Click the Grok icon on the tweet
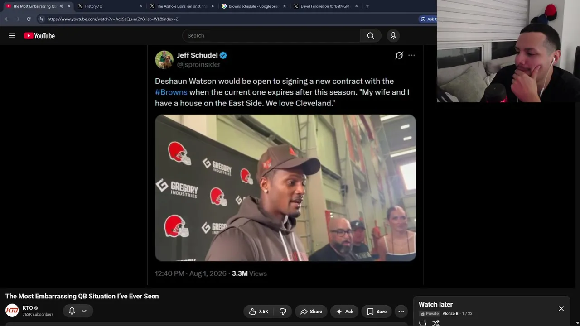This screenshot has width=580, height=326. (399, 55)
